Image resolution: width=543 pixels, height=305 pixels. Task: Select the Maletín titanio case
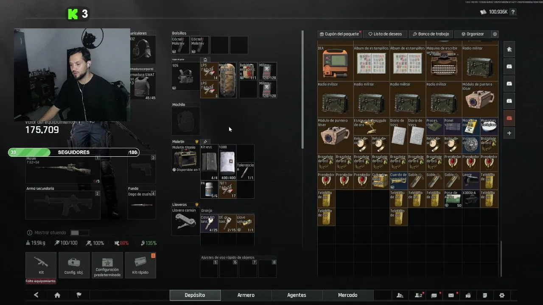185,158
